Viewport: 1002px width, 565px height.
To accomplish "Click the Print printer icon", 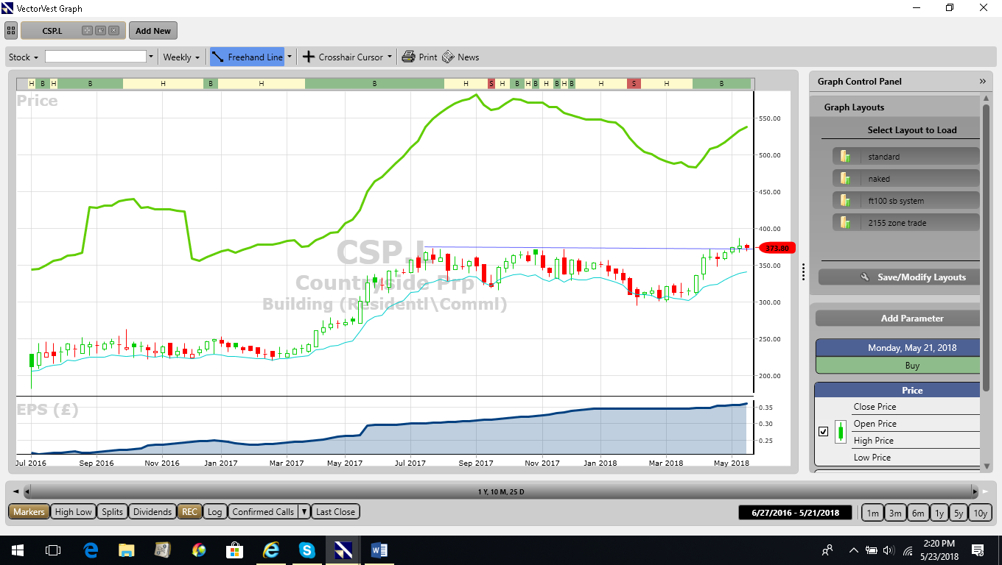I will click(409, 57).
